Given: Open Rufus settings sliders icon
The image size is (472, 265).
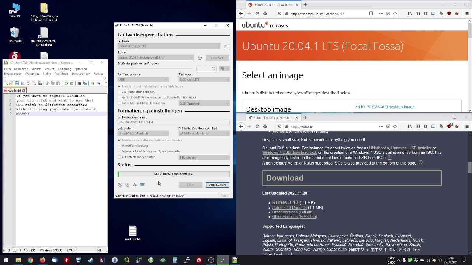Looking at the screenshot, I should click(135, 185).
